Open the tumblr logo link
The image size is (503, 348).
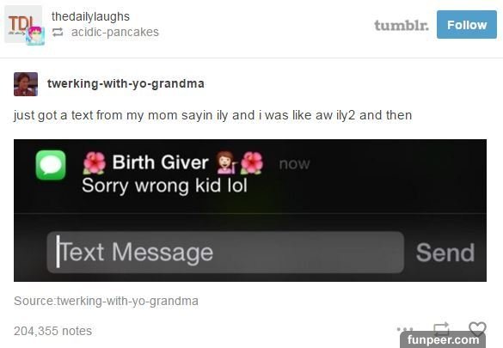[x=402, y=25]
